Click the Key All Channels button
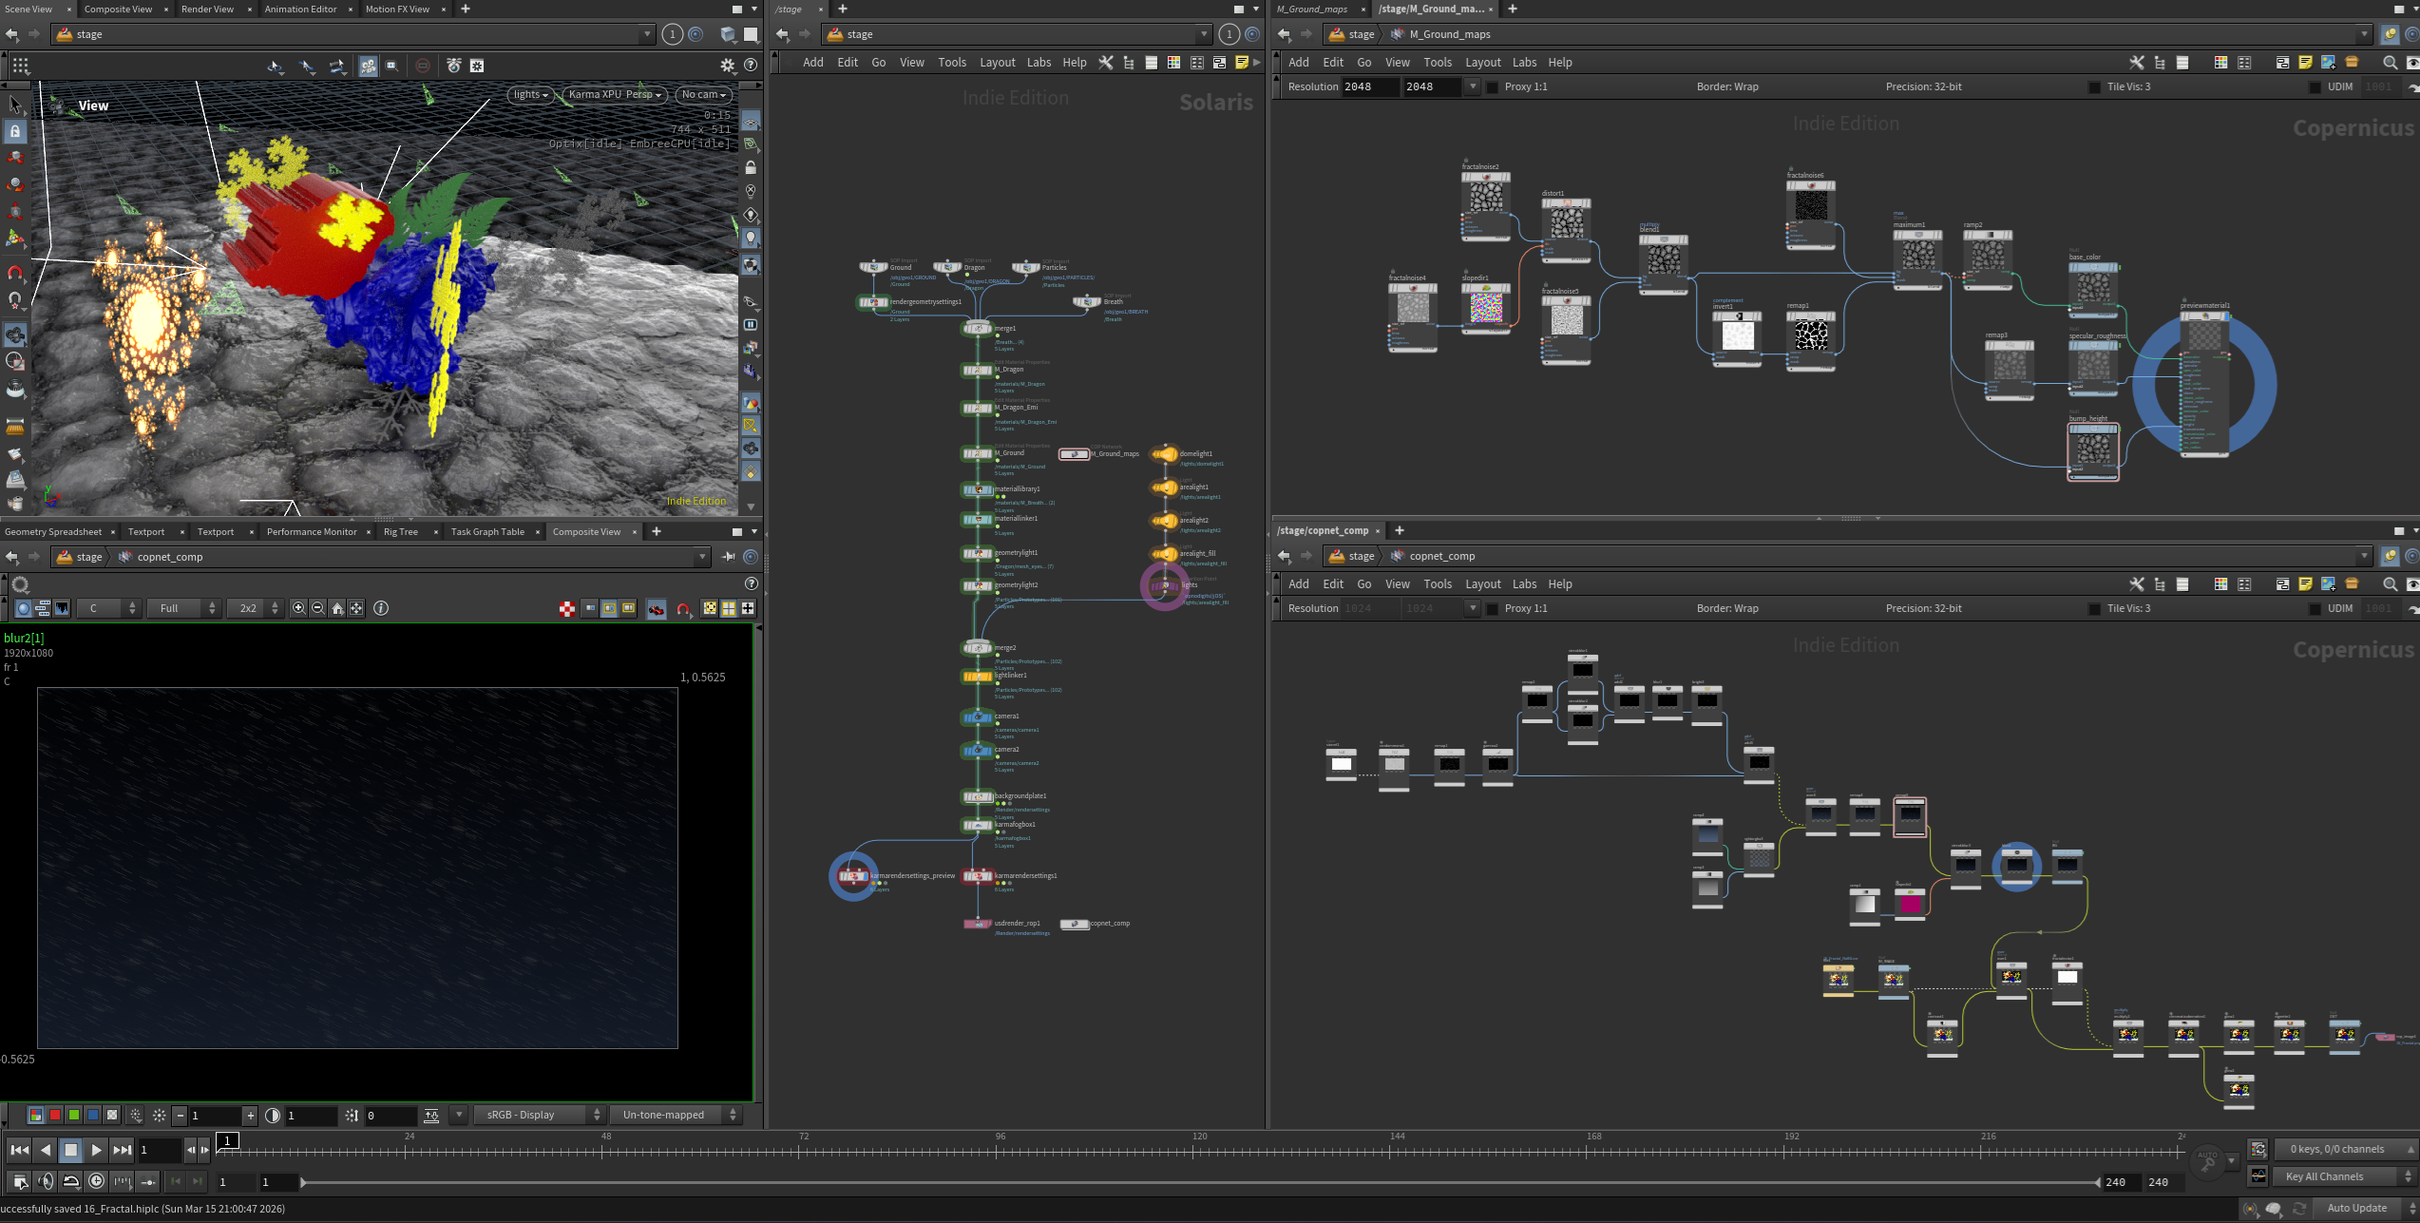Image resolution: width=2420 pixels, height=1223 pixels. click(2324, 1176)
